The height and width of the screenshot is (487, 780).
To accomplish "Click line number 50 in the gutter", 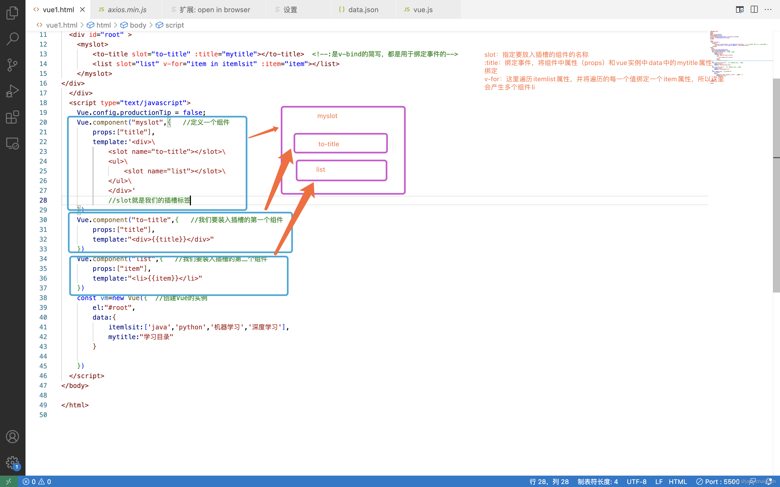I will tap(43, 414).
